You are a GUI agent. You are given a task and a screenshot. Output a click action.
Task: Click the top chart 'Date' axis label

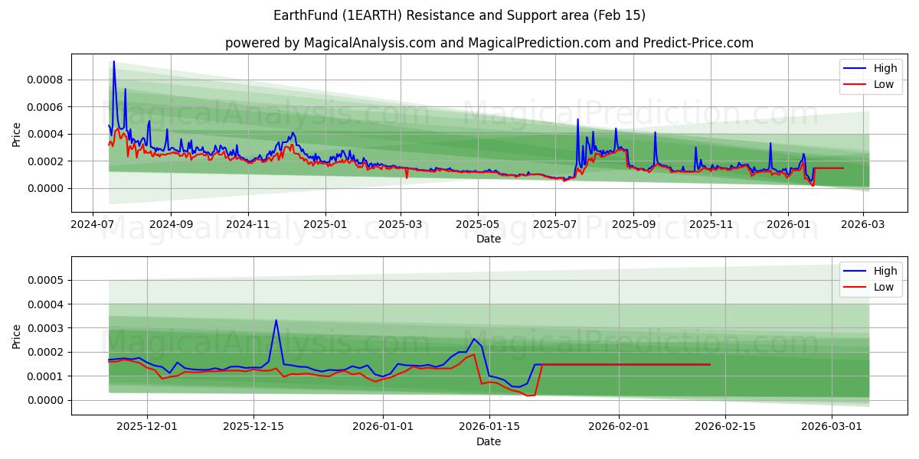489,239
